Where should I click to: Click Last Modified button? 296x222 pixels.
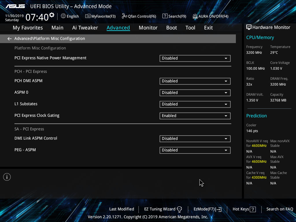click(x=122, y=209)
